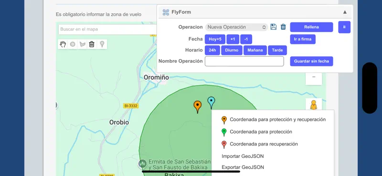Viewport: 382px width, 176px height.
Task: Select the polygon drawing tool
Action: [x=83, y=44]
